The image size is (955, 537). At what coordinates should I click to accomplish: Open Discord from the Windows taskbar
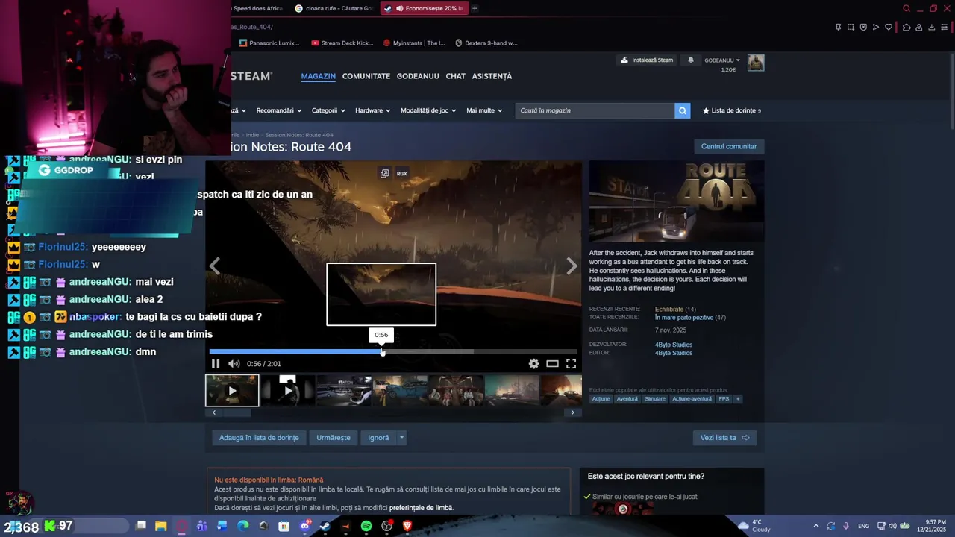pos(304,526)
